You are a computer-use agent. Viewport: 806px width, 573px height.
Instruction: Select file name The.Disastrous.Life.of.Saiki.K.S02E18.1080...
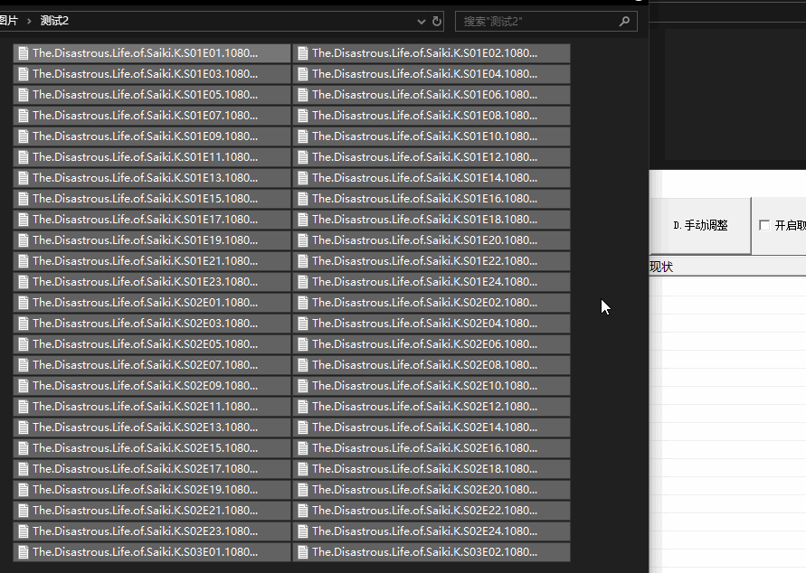point(424,469)
